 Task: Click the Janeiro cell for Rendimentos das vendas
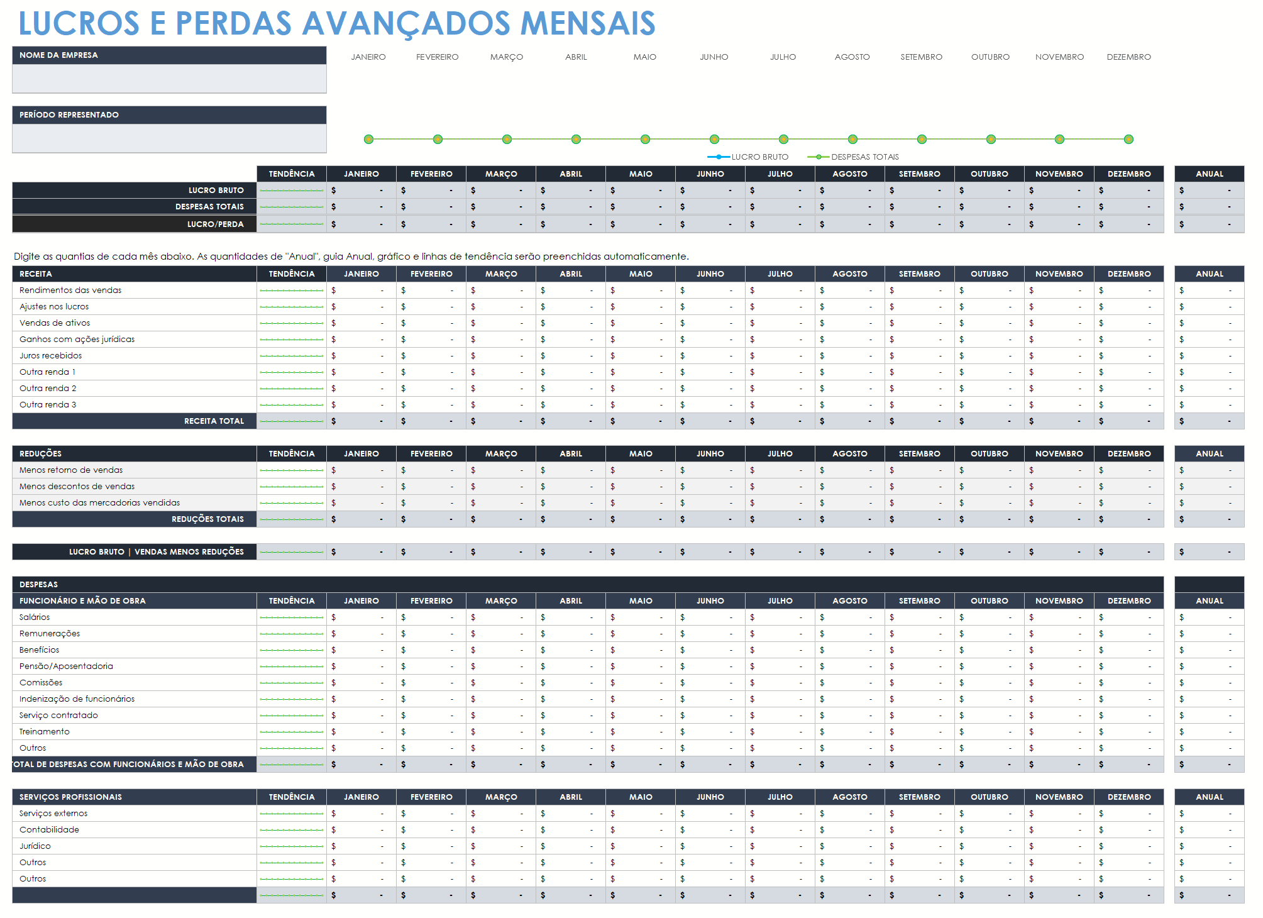coord(361,290)
